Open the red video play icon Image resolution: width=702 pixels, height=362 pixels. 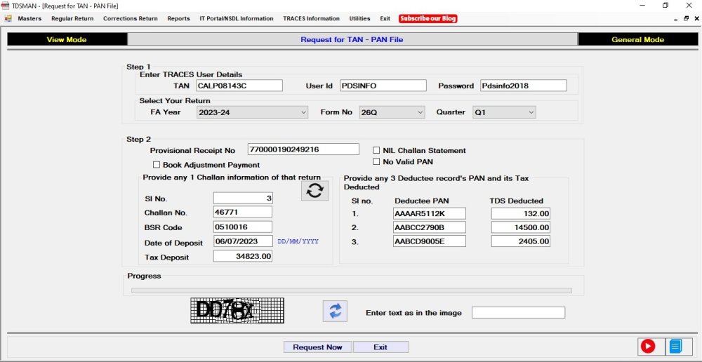[647, 346]
